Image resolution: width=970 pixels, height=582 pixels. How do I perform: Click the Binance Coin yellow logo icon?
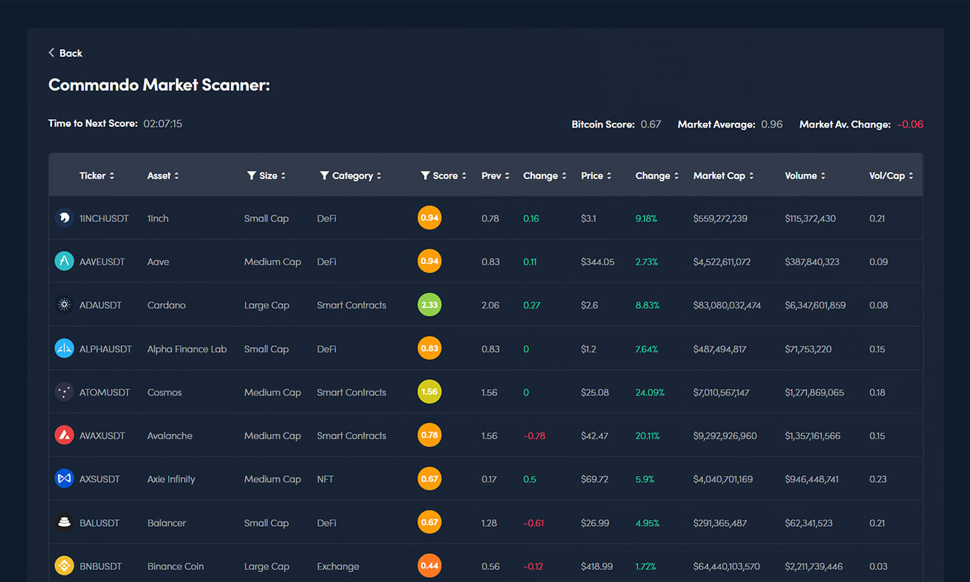[64, 566]
